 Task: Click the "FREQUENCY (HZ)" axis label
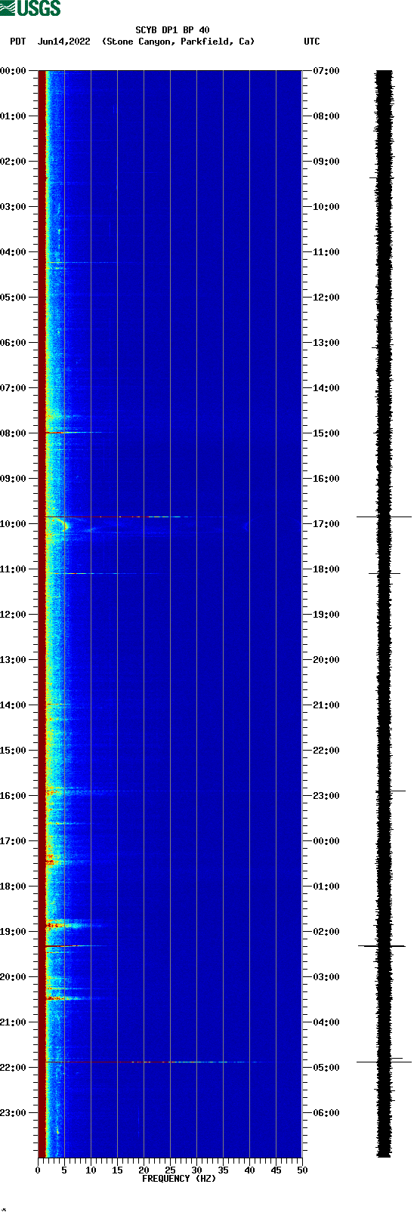click(x=179, y=1178)
